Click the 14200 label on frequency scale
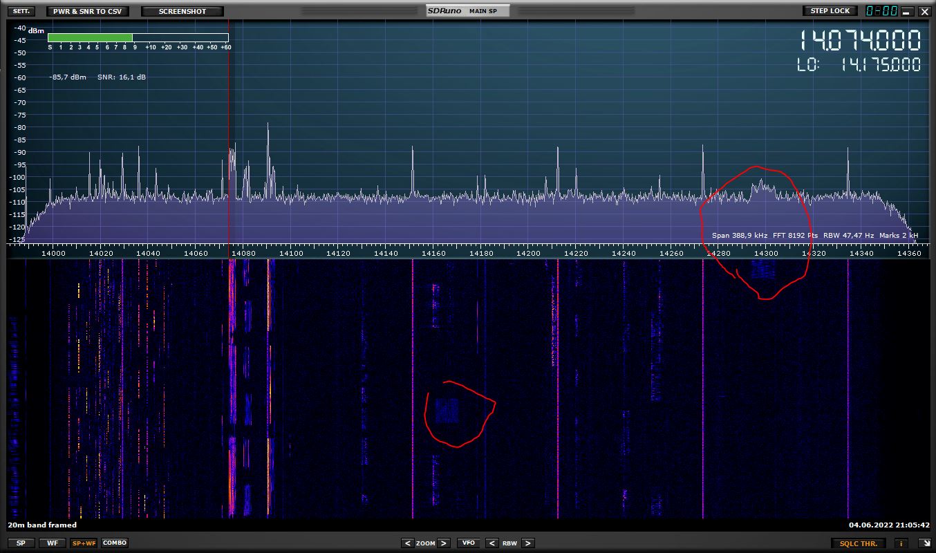The height and width of the screenshot is (553, 936). (x=529, y=254)
